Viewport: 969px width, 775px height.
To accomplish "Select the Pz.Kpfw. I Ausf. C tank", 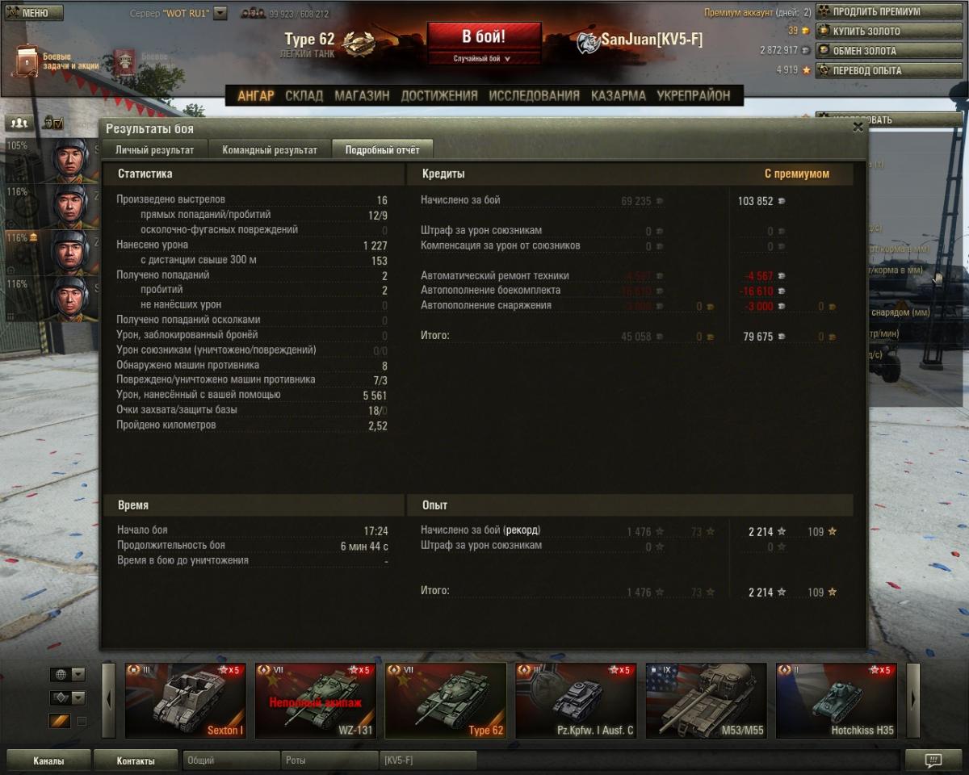I will click(x=576, y=701).
